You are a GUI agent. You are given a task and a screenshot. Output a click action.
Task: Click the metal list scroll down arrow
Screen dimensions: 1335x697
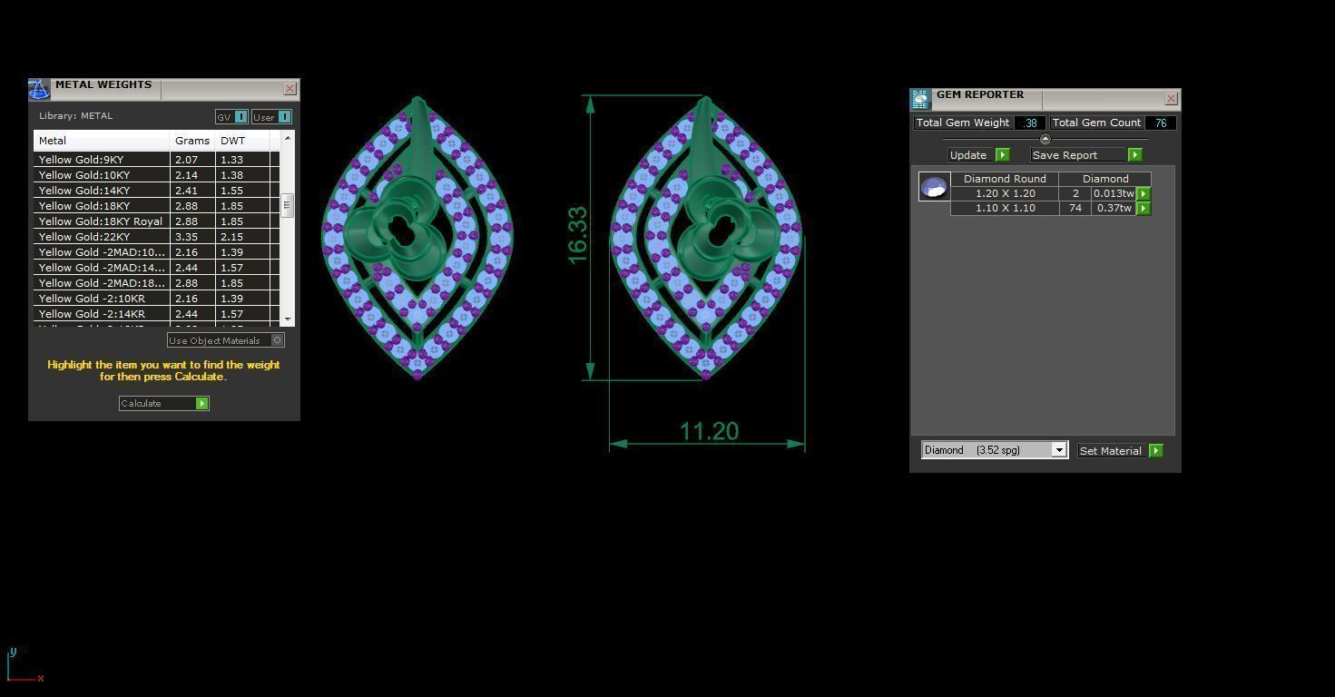287,319
